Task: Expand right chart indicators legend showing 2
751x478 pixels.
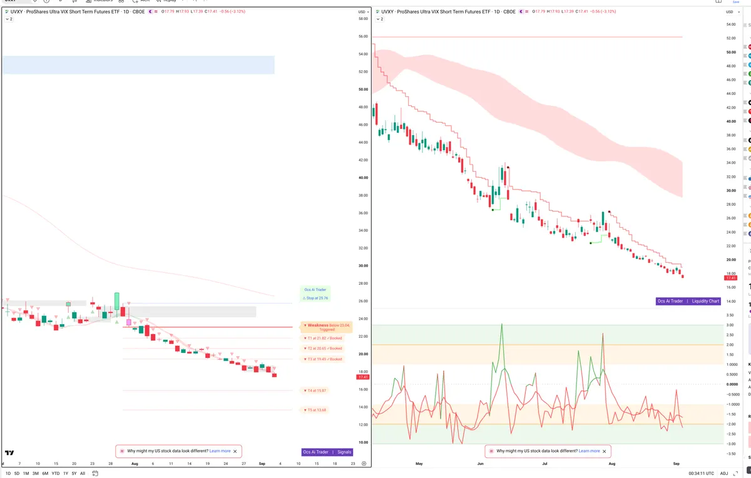Action: tap(379, 19)
